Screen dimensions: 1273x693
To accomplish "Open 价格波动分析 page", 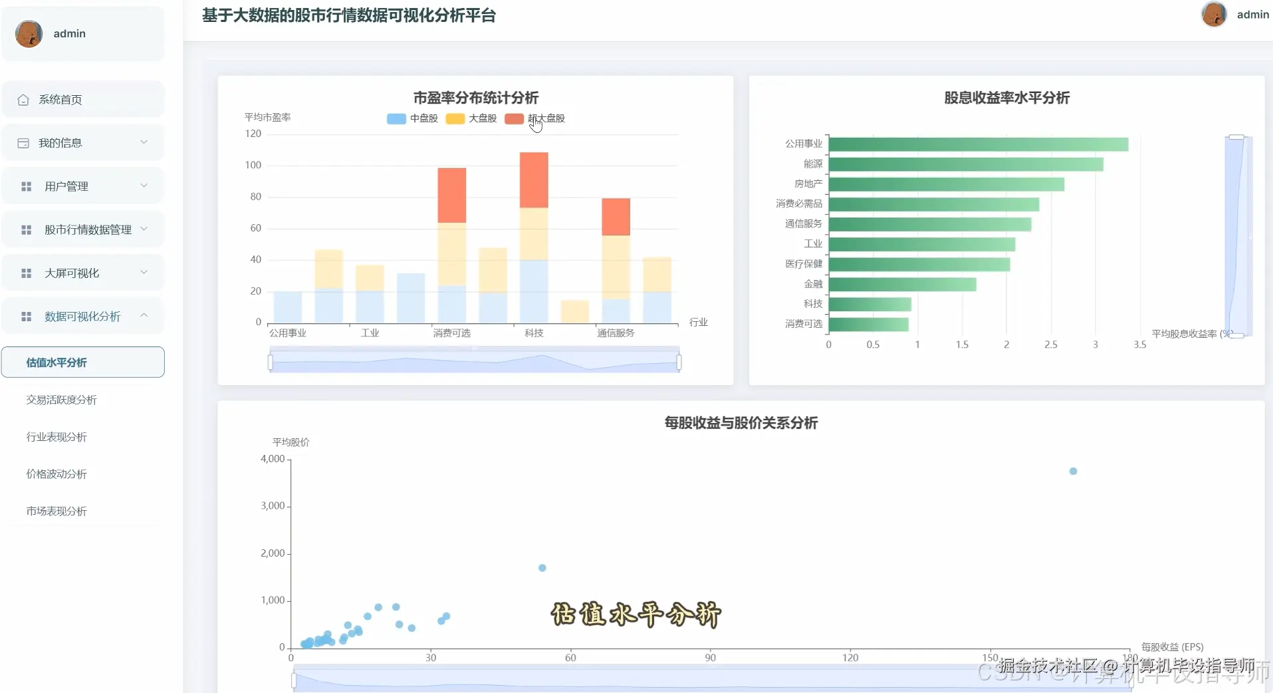I will (x=57, y=474).
